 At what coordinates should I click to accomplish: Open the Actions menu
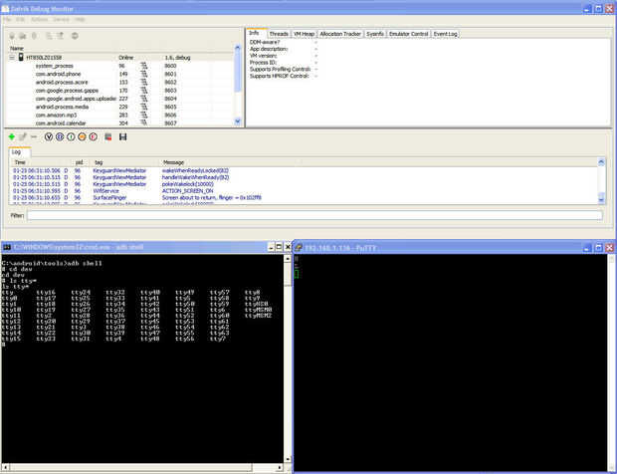39,19
